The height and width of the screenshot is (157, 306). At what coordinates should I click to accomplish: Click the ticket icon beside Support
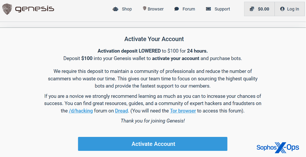[208, 9]
